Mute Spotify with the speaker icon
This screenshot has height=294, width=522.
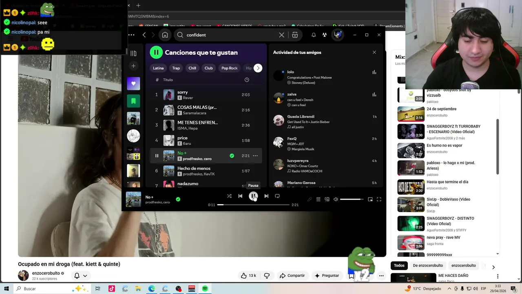[336, 199]
